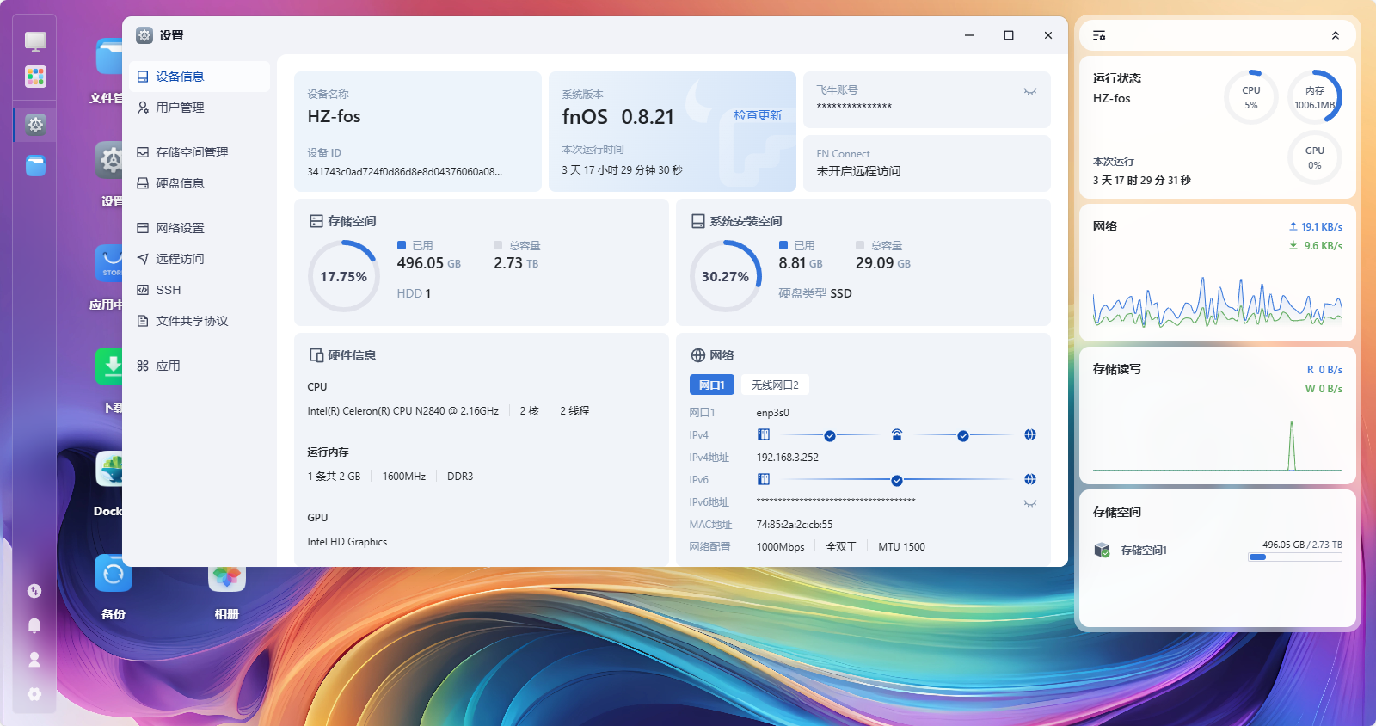
Task: Click the device name HZ-fos in settings
Action: tap(335, 116)
